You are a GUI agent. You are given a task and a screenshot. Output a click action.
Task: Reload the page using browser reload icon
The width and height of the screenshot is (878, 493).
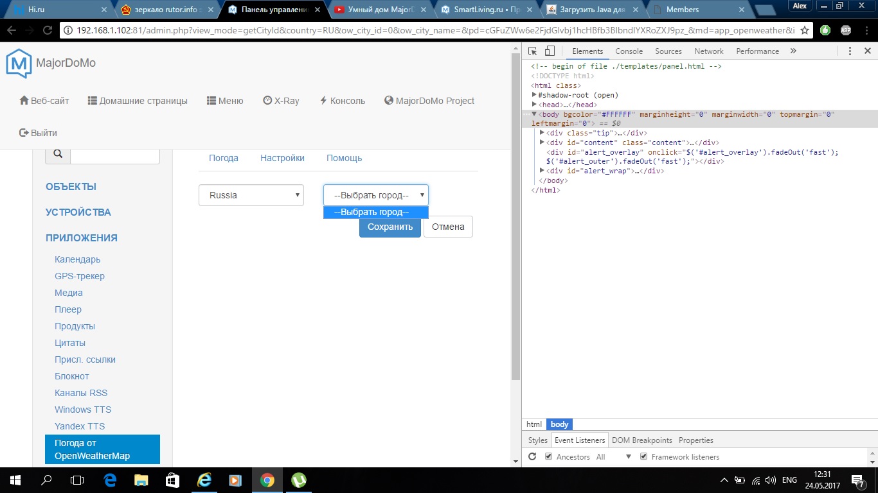(x=47, y=30)
